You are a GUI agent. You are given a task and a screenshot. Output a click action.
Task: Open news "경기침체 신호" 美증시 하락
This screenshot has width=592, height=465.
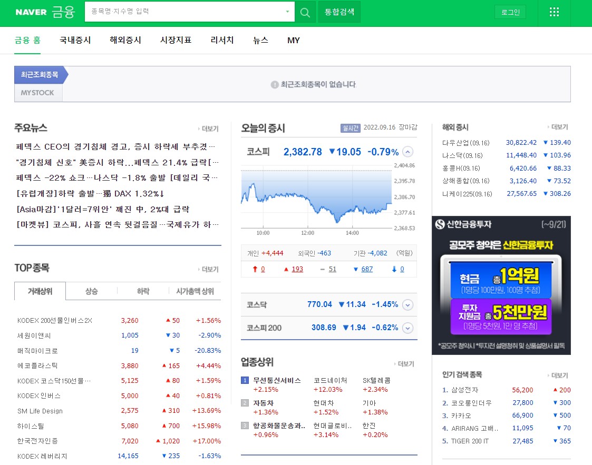click(x=117, y=163)
